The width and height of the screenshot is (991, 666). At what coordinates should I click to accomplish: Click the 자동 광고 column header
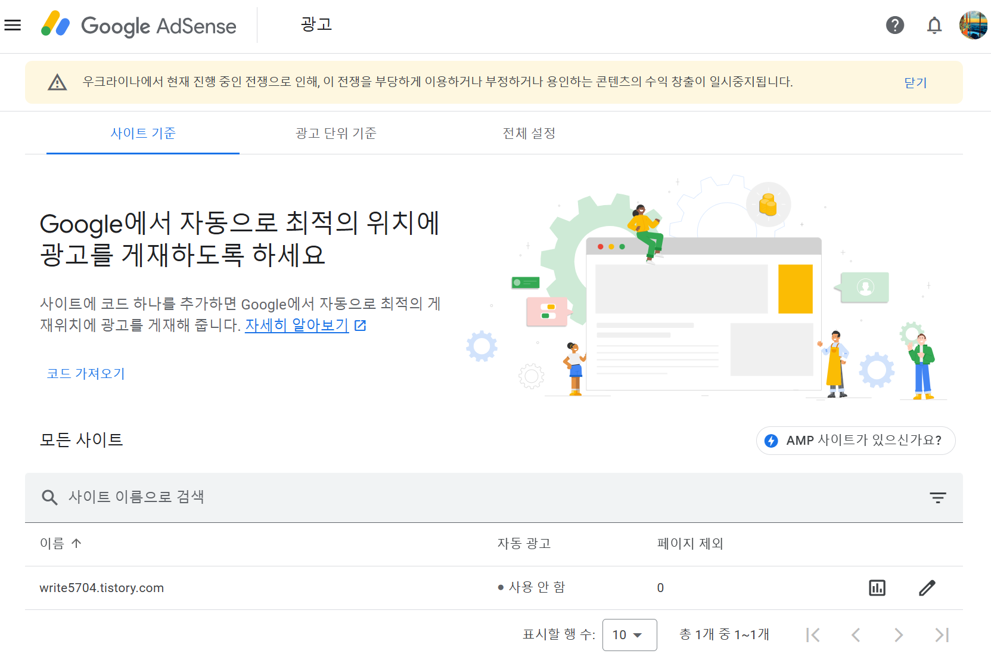pyautogui.click(x=524, y=543)
